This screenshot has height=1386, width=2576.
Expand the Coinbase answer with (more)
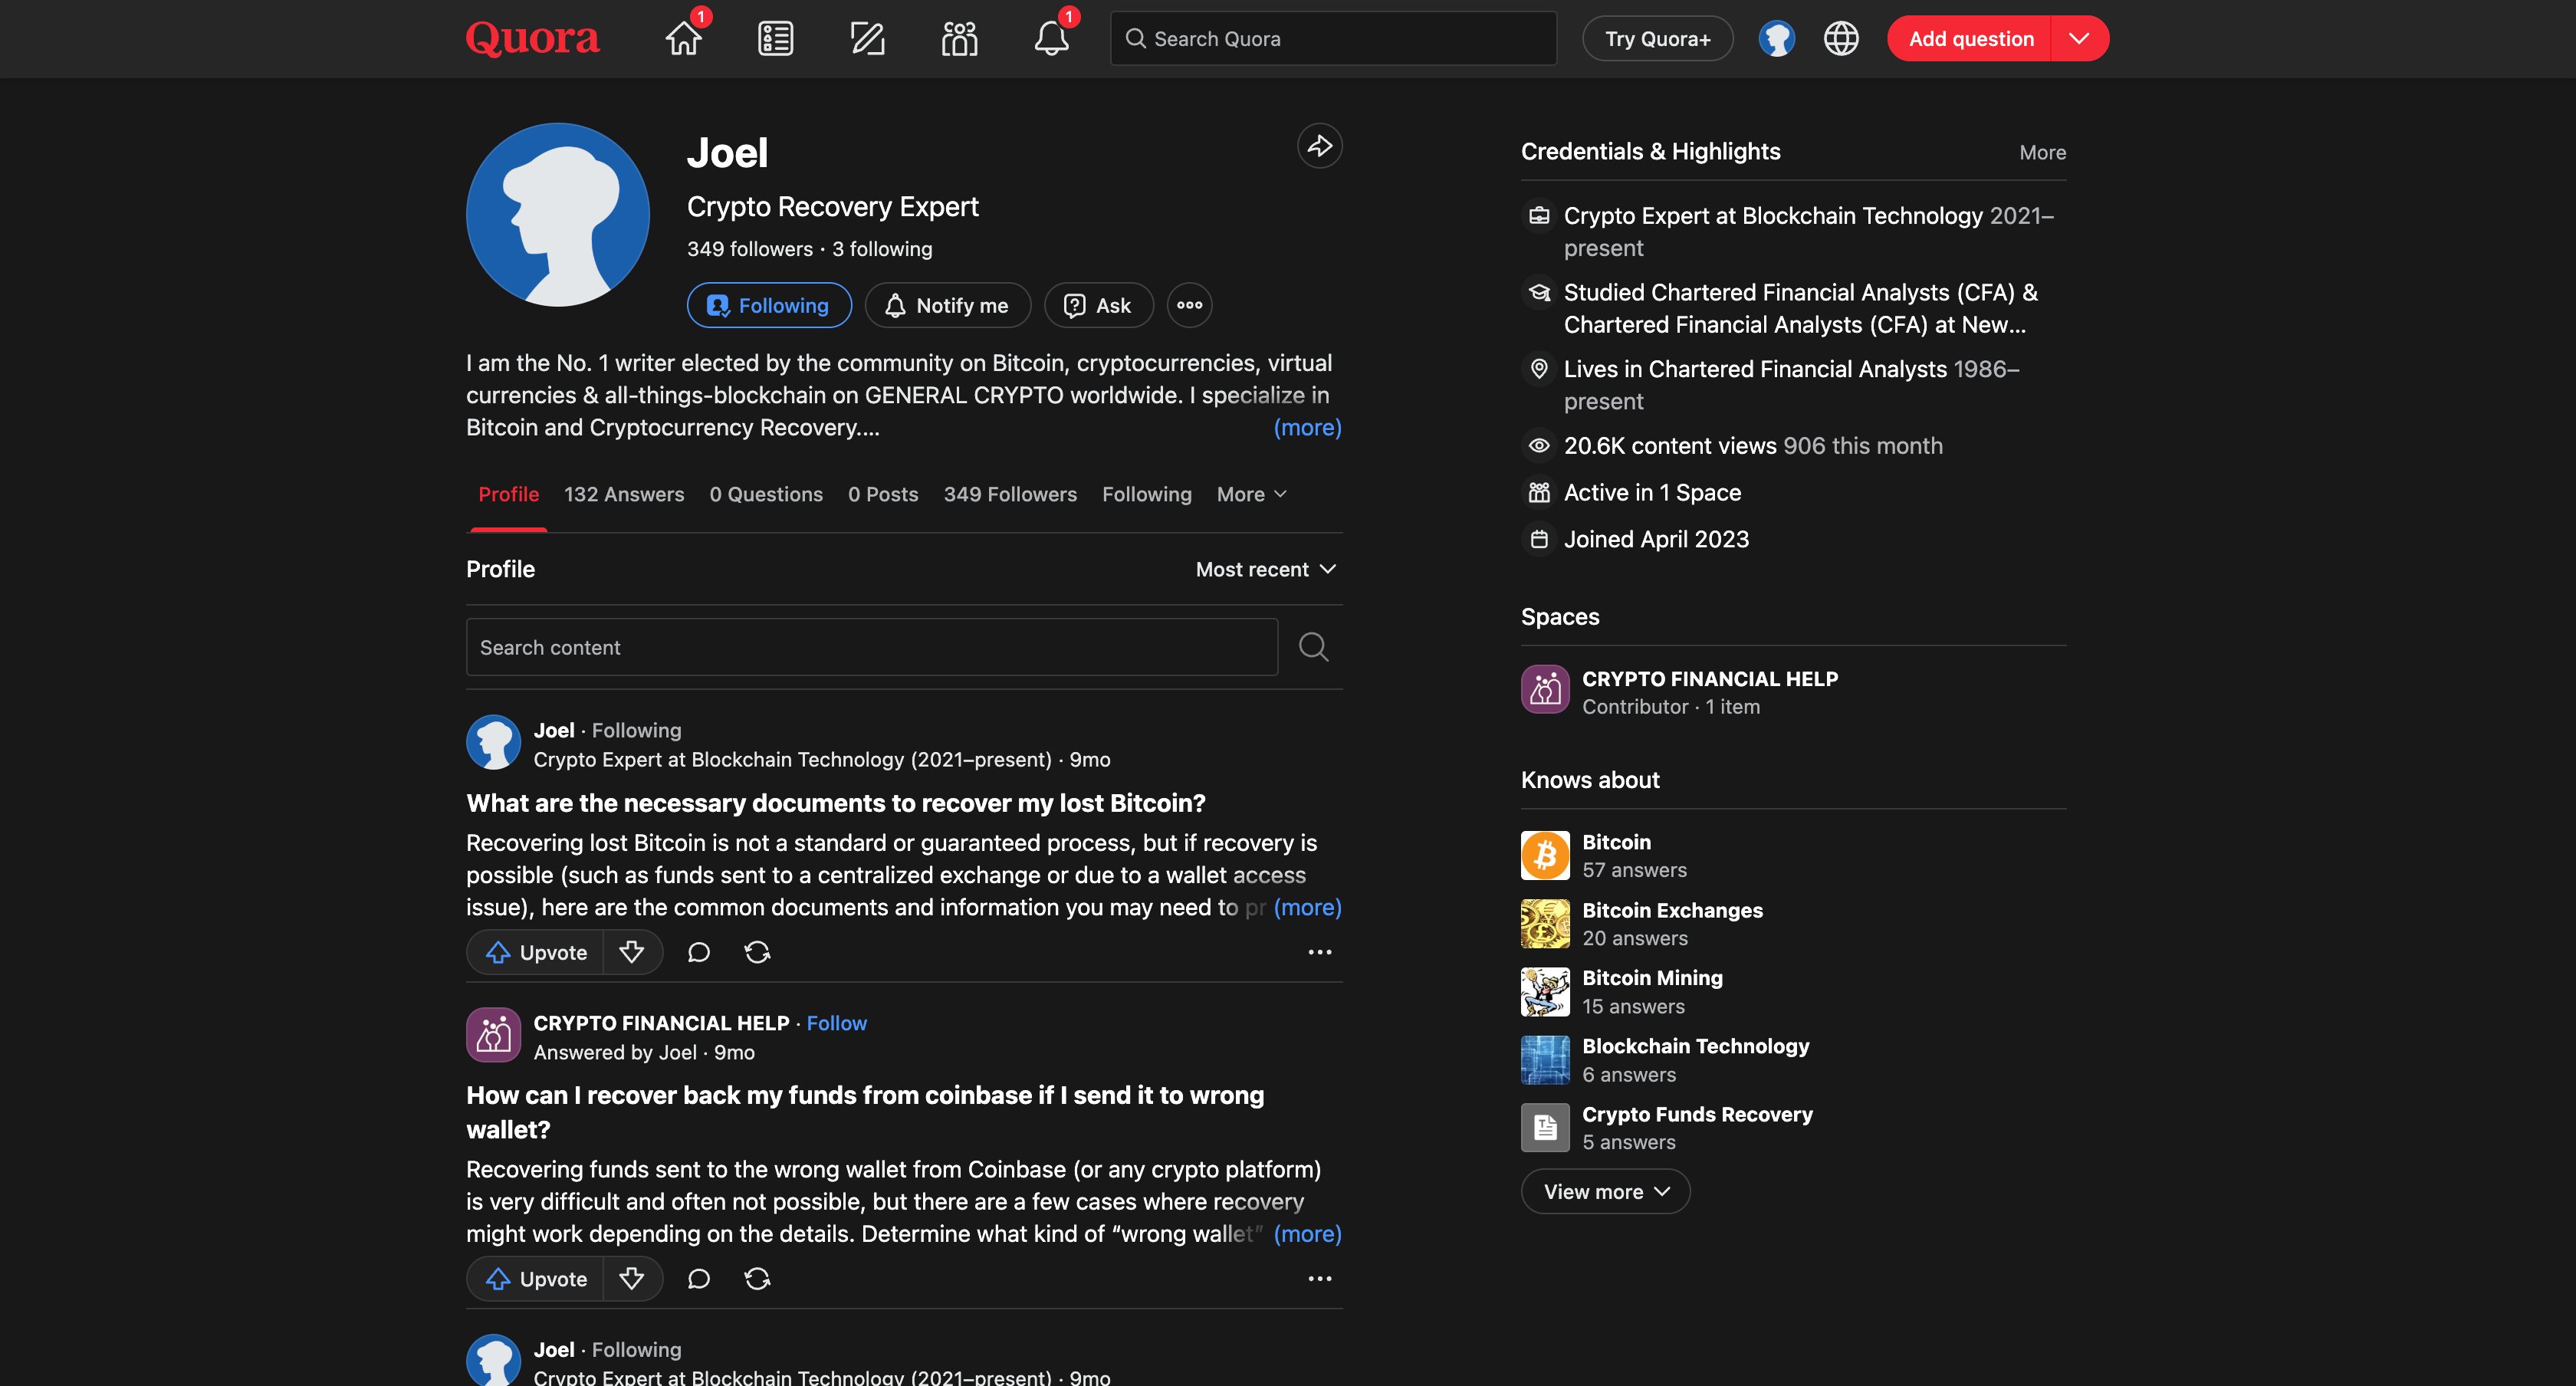tap(1307, 1233)
